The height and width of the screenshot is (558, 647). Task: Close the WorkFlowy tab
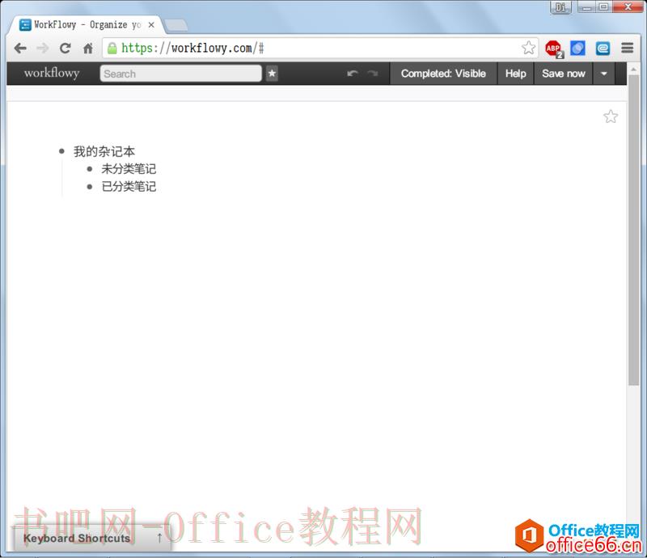(x=151, y=25)
